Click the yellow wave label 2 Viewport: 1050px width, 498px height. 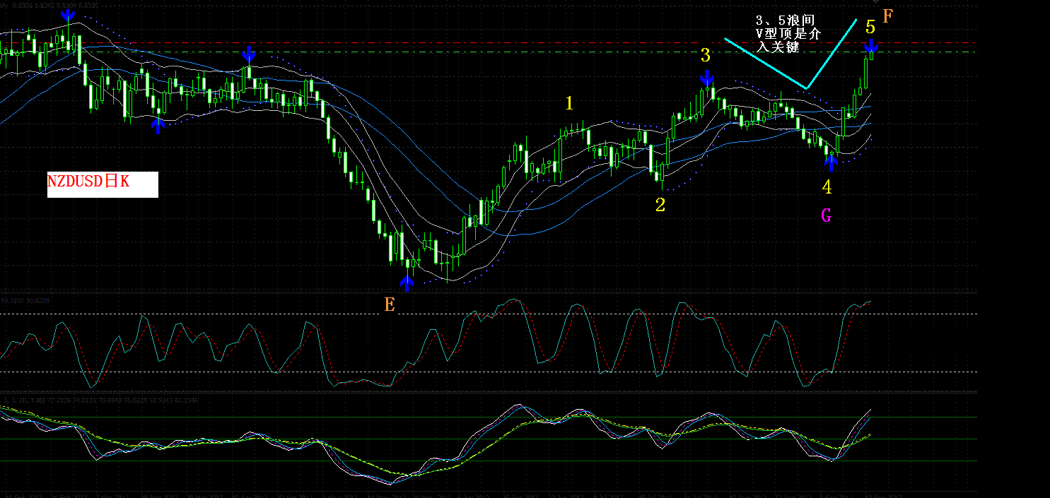click(x=660, y=206)
